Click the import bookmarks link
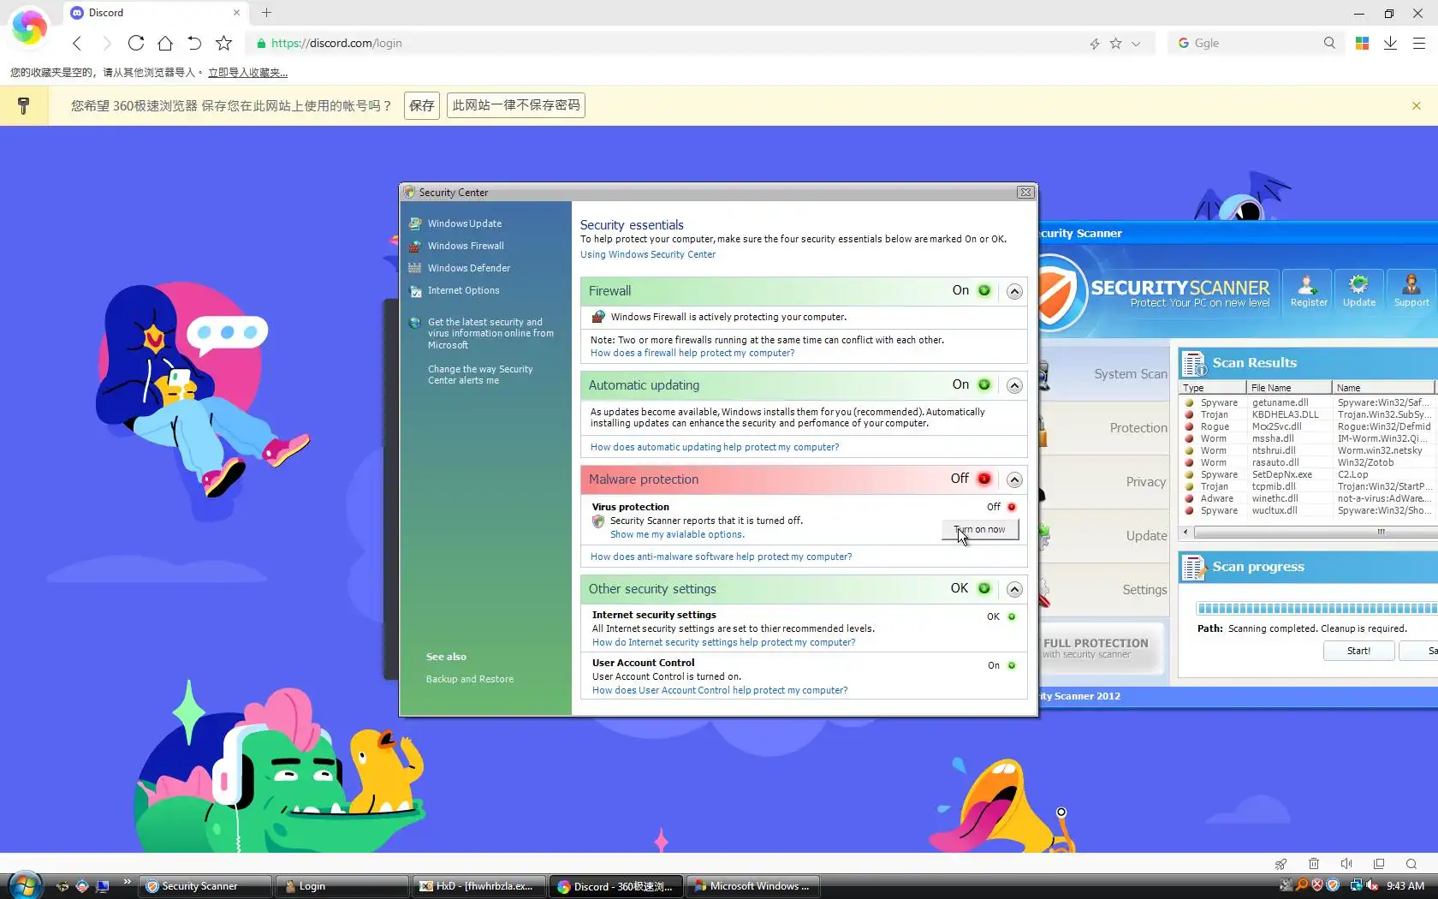 pos(247,73)
